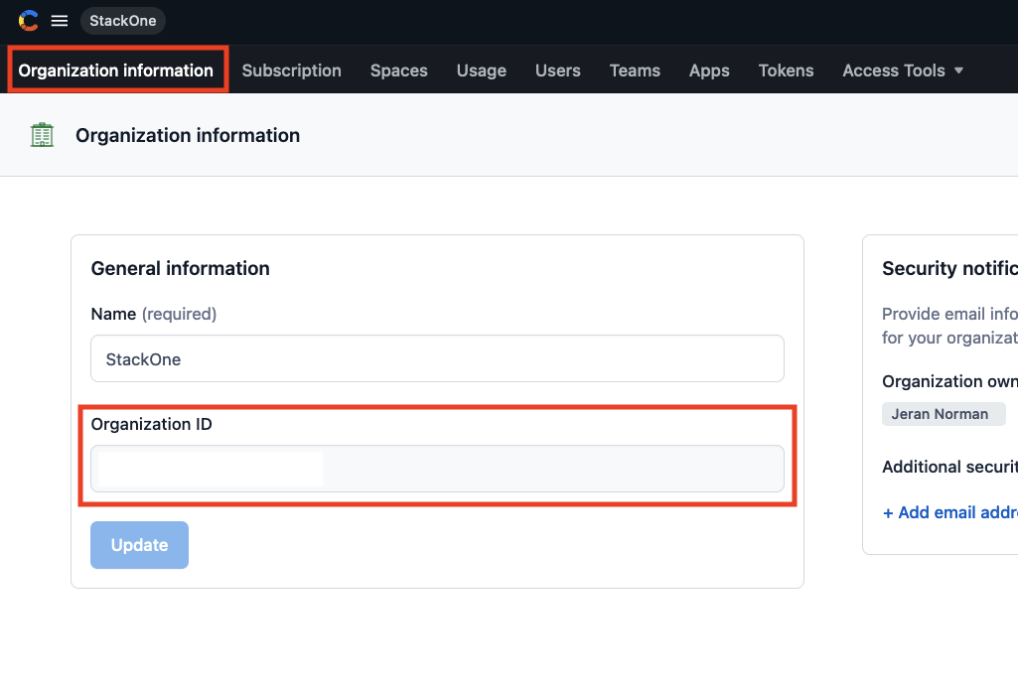Click the General information heading
Viewport: 1018px width, 691px height.
[180, 268]
